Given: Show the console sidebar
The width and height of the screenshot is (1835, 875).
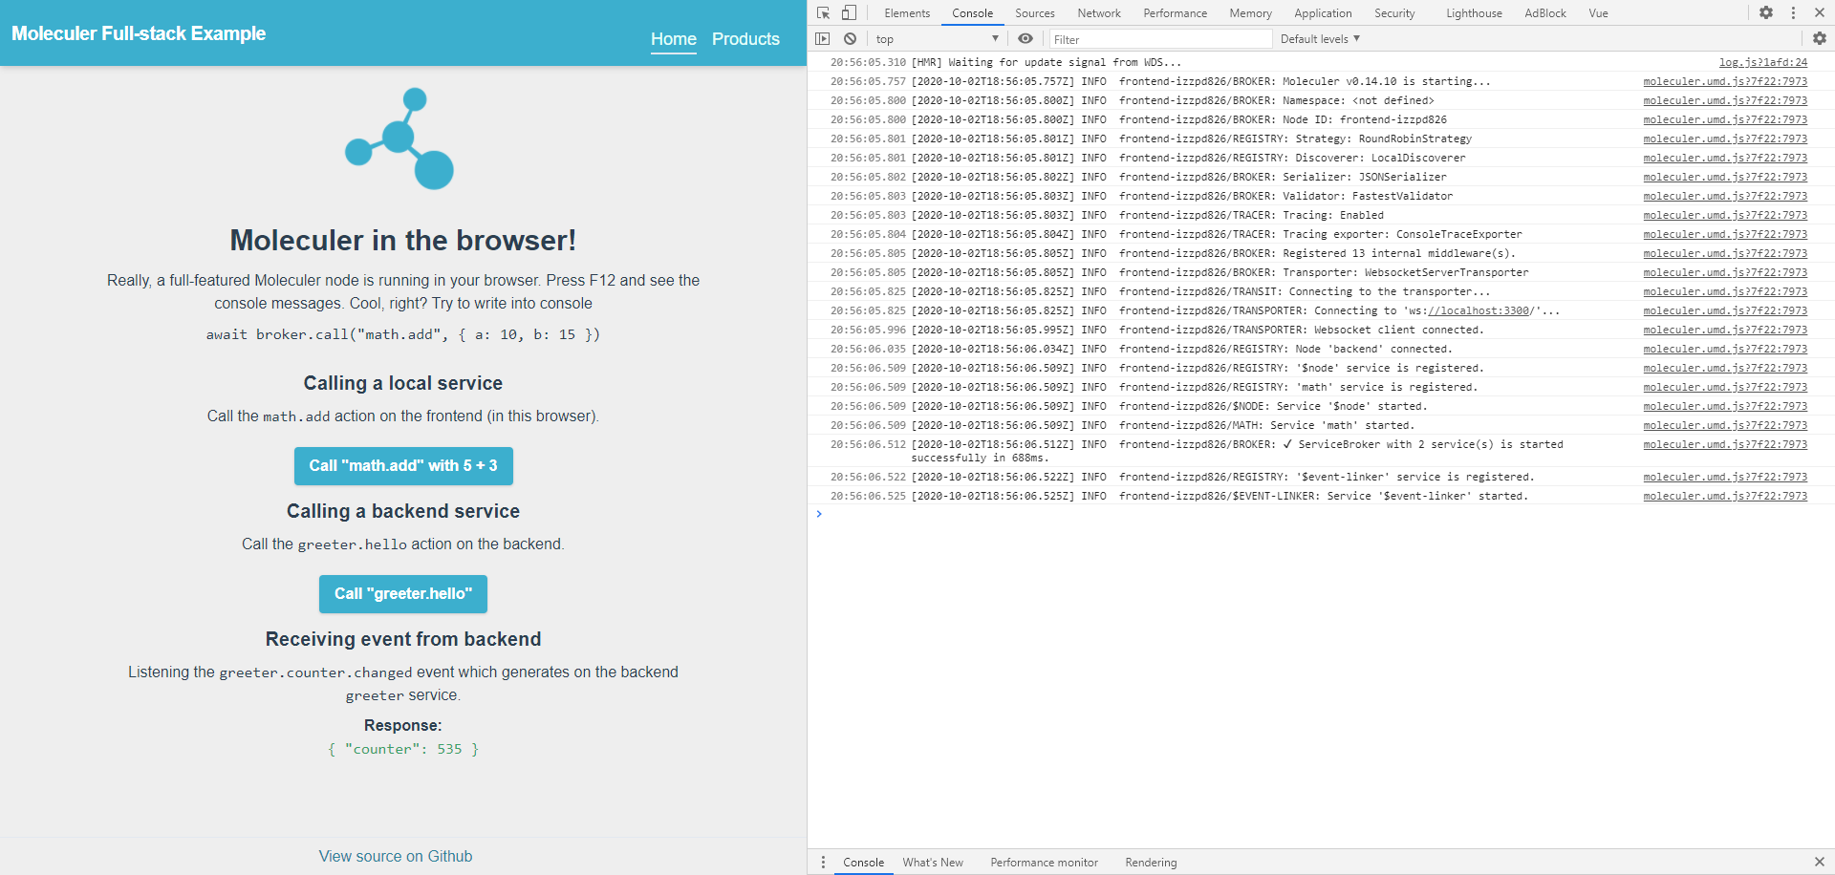Looking at the screenshot, I should coord(823,38).
